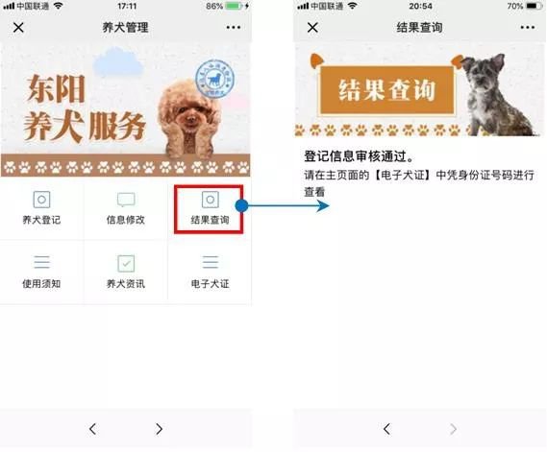The height and width of the screenshot is (452, 547).
Task: Tap the blue dog stamp on the banner
Action: coord(214,79)
